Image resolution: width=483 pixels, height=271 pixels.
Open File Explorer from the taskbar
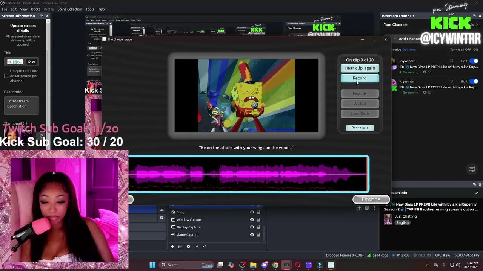click(x=253, y=265)
